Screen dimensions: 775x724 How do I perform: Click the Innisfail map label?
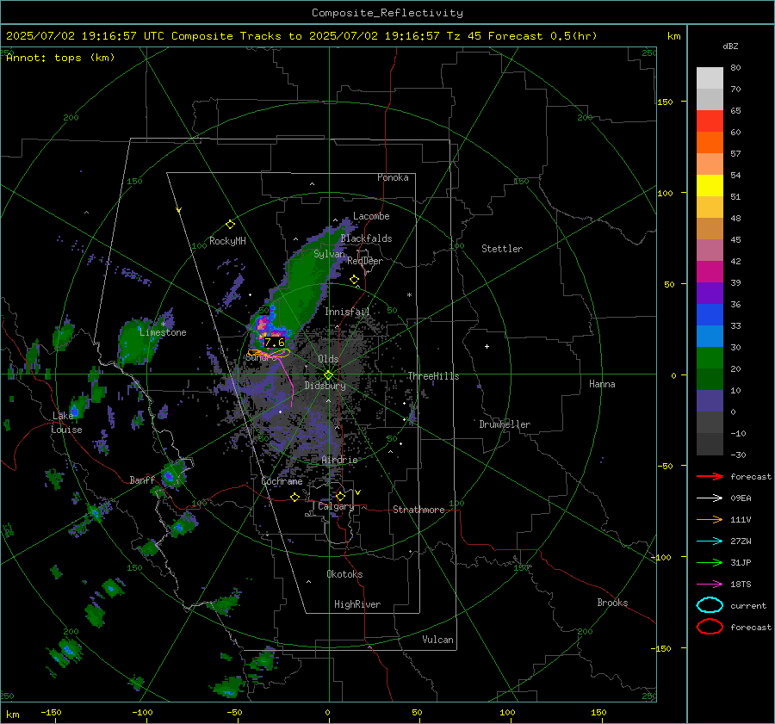(347, 312)
